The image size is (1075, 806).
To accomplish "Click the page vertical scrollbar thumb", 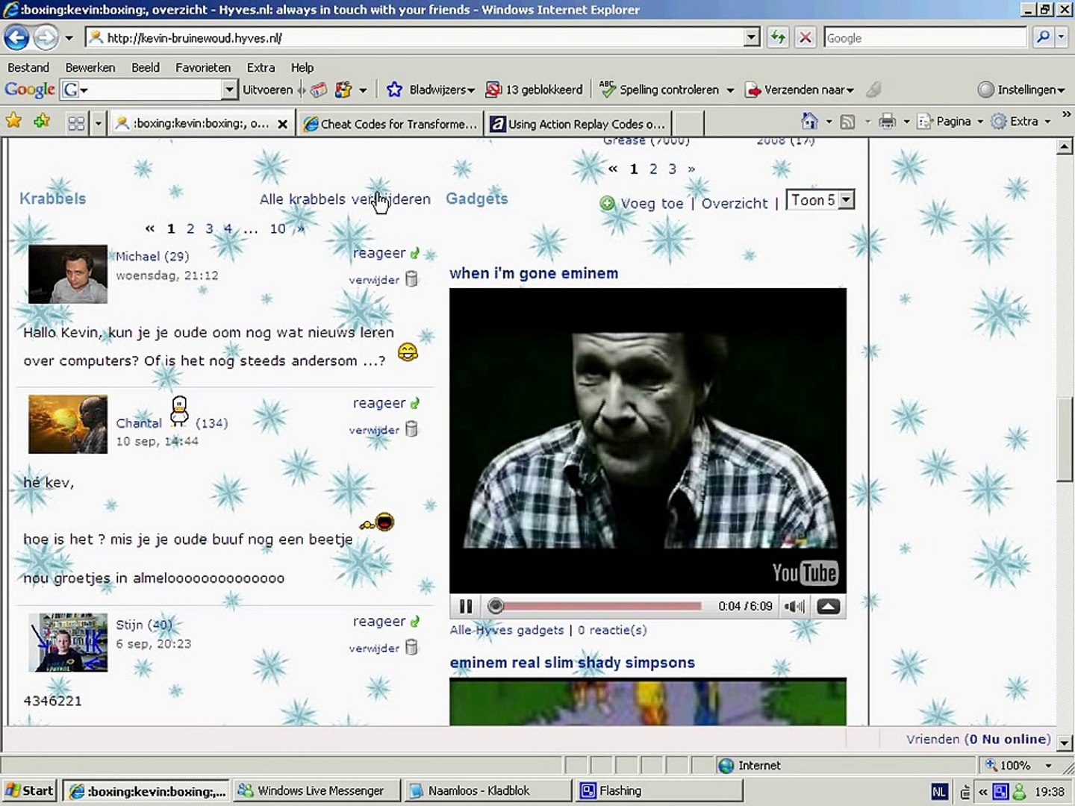I will [1065, 440].
